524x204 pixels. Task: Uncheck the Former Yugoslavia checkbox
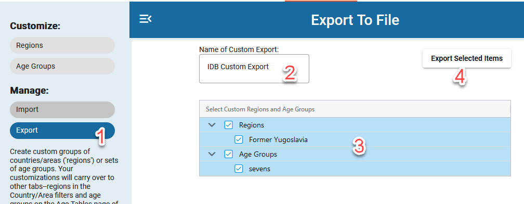coord(239,140)
